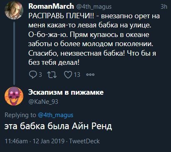The width and height of the screenshot is (171, 152).
Task: Click the vertical thread connector line
Action: click(14, 53)
